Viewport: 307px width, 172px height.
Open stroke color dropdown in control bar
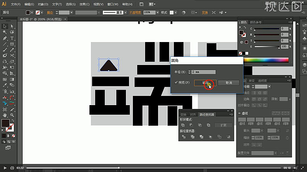42,13
